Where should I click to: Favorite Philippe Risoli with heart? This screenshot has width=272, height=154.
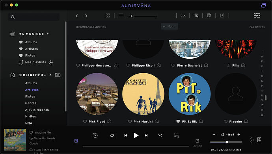coord(128,65)
